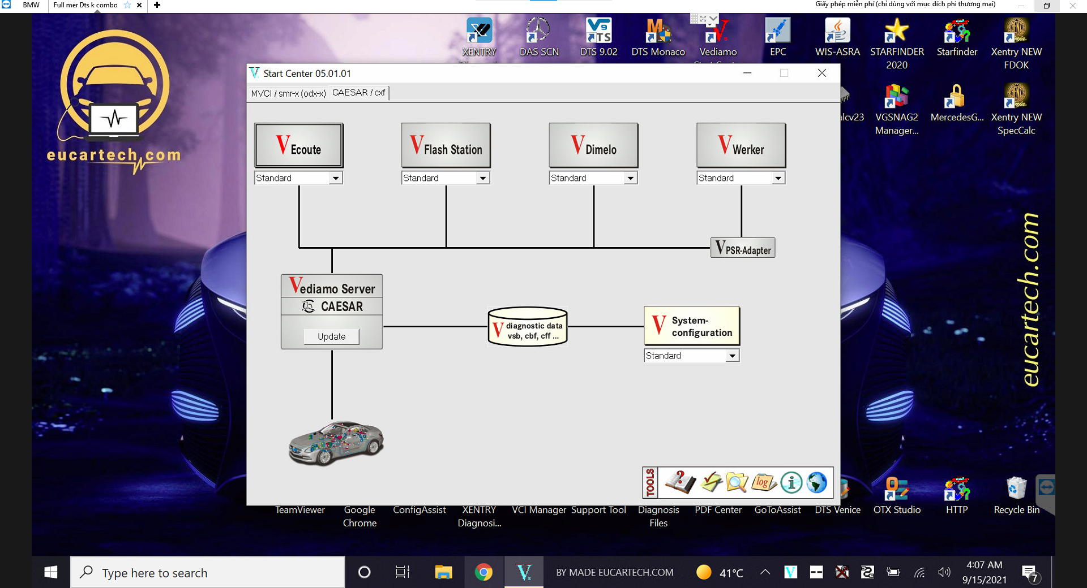The height and width of the screenshot is (588, 1087).
Task: Open the Vediamo desktop shortcut
Action: (718, 37)
